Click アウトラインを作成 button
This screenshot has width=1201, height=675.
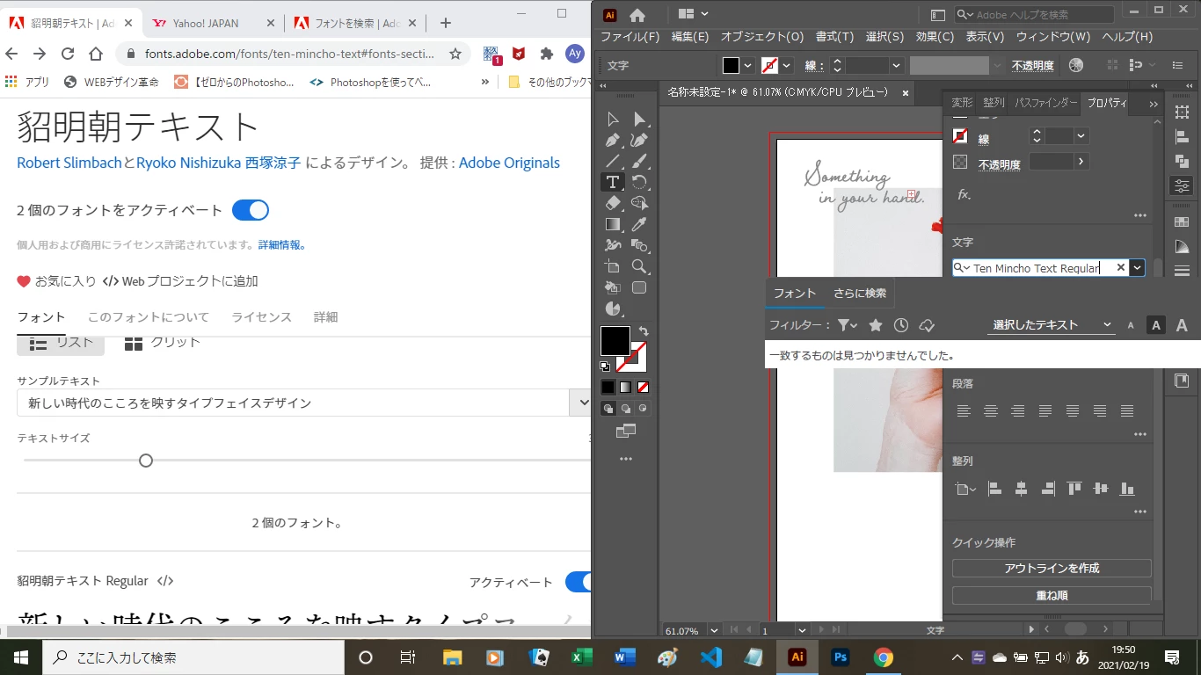tap(1052, 569)
